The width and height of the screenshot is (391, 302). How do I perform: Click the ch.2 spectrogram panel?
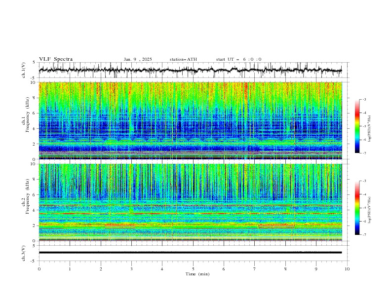coord(191,202)
